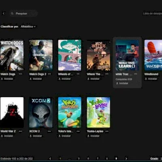Open three-dot menu for Where The...
This screenshot has height=162, width=162.
pos(107,74)
